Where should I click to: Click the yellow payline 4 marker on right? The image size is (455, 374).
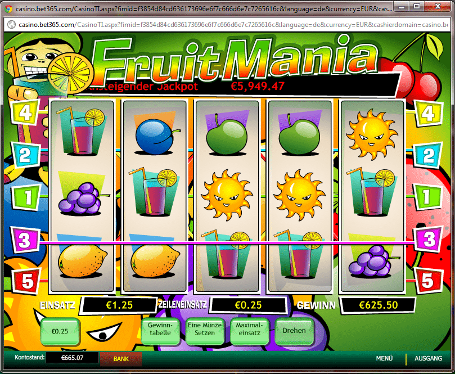click(x=428, y=113)
